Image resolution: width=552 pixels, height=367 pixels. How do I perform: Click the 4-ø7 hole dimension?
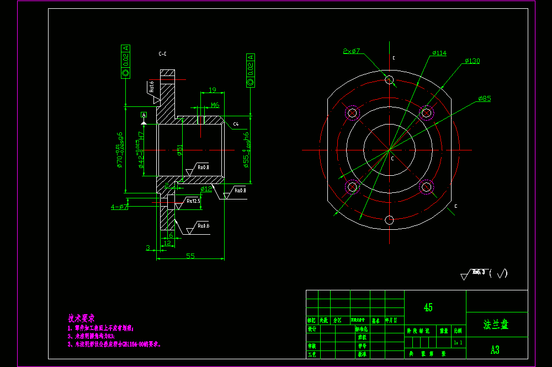click(x=119, y=207)
